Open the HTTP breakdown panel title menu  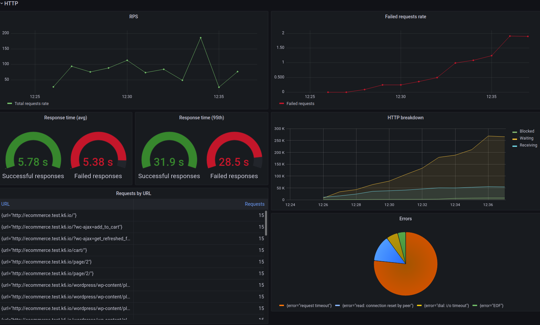click(405, 118)
